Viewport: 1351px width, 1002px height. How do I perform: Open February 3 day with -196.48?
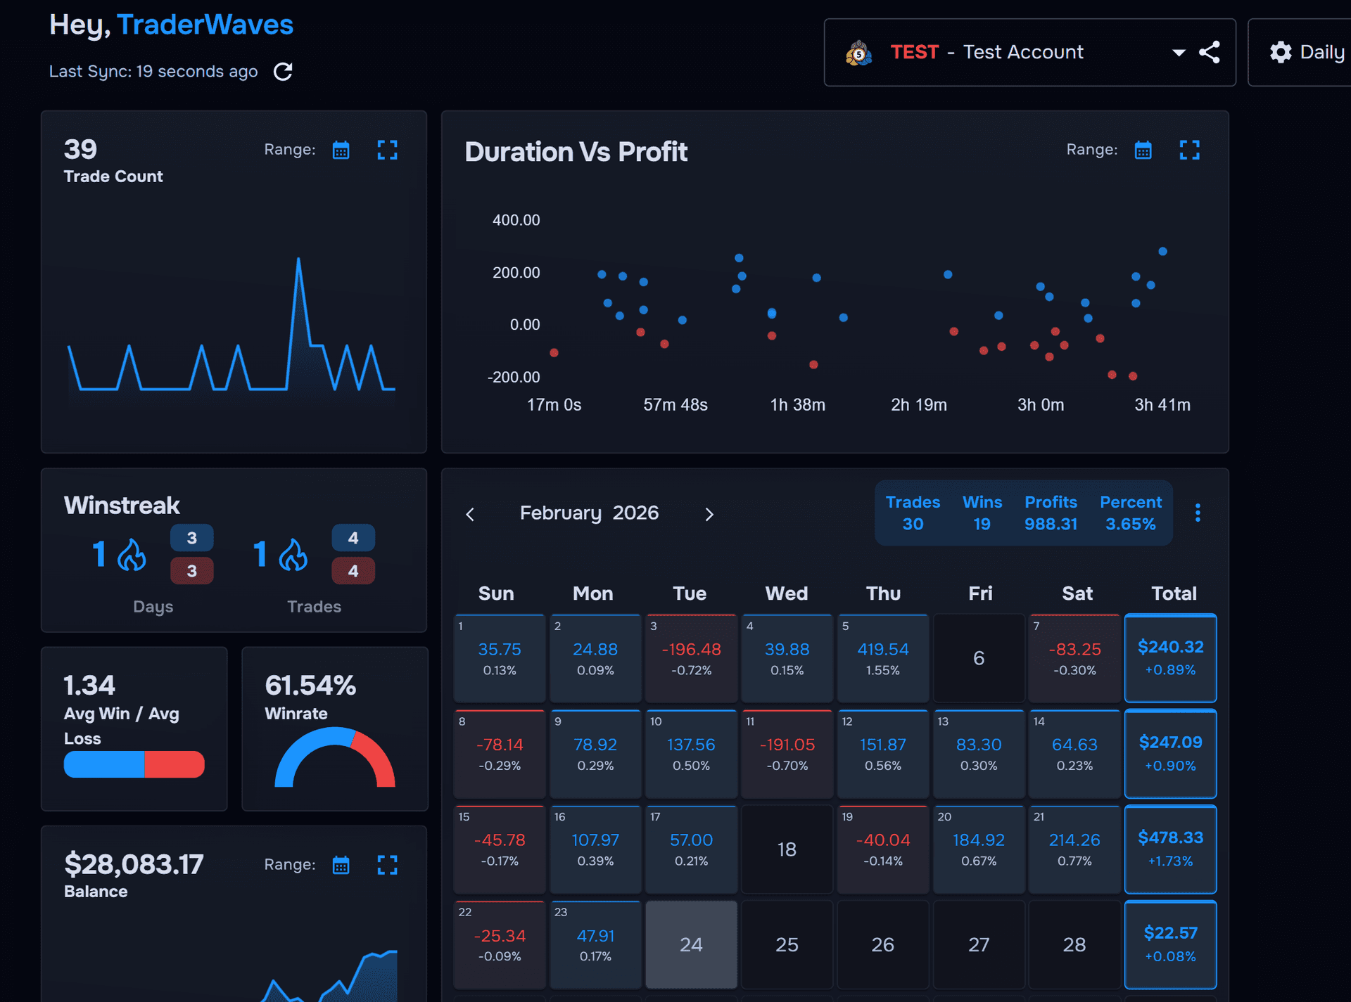[x=691, y=658]
